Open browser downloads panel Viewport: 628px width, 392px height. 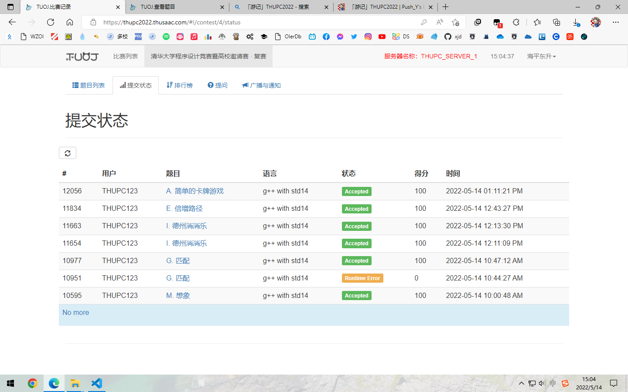576,22
